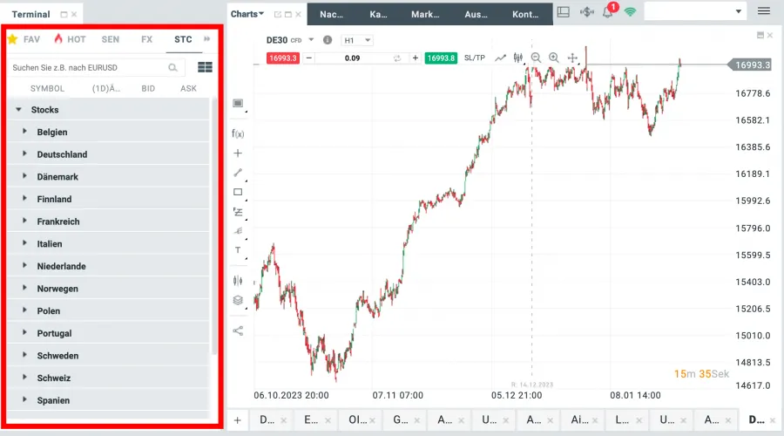Click the green 16993.8 buy button

[x=441, y=58]
